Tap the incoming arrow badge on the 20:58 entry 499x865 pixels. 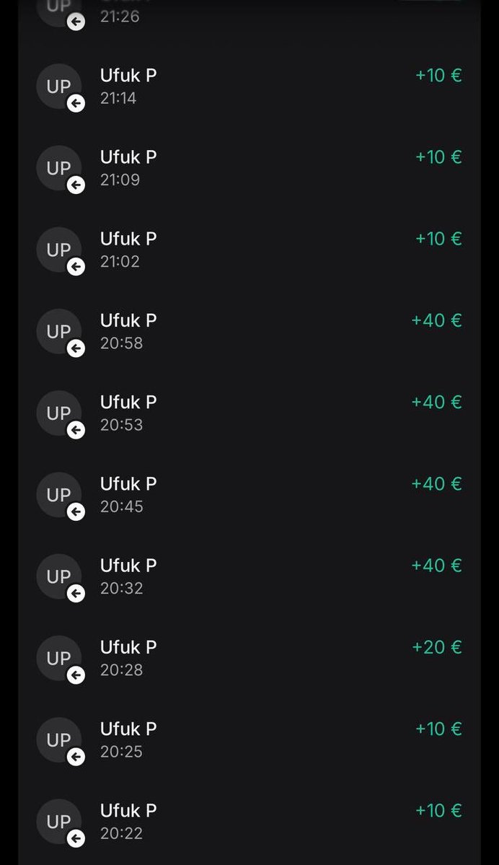tap(76, 348)
